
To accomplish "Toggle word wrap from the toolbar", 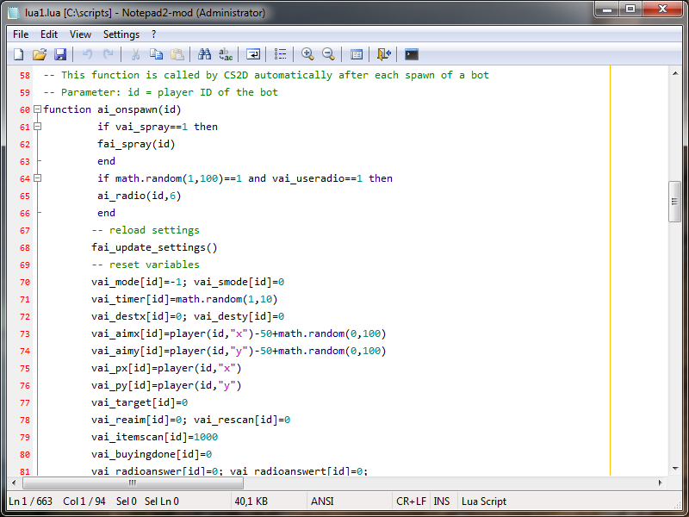I will pyautogui.click(x=253, y=54).
